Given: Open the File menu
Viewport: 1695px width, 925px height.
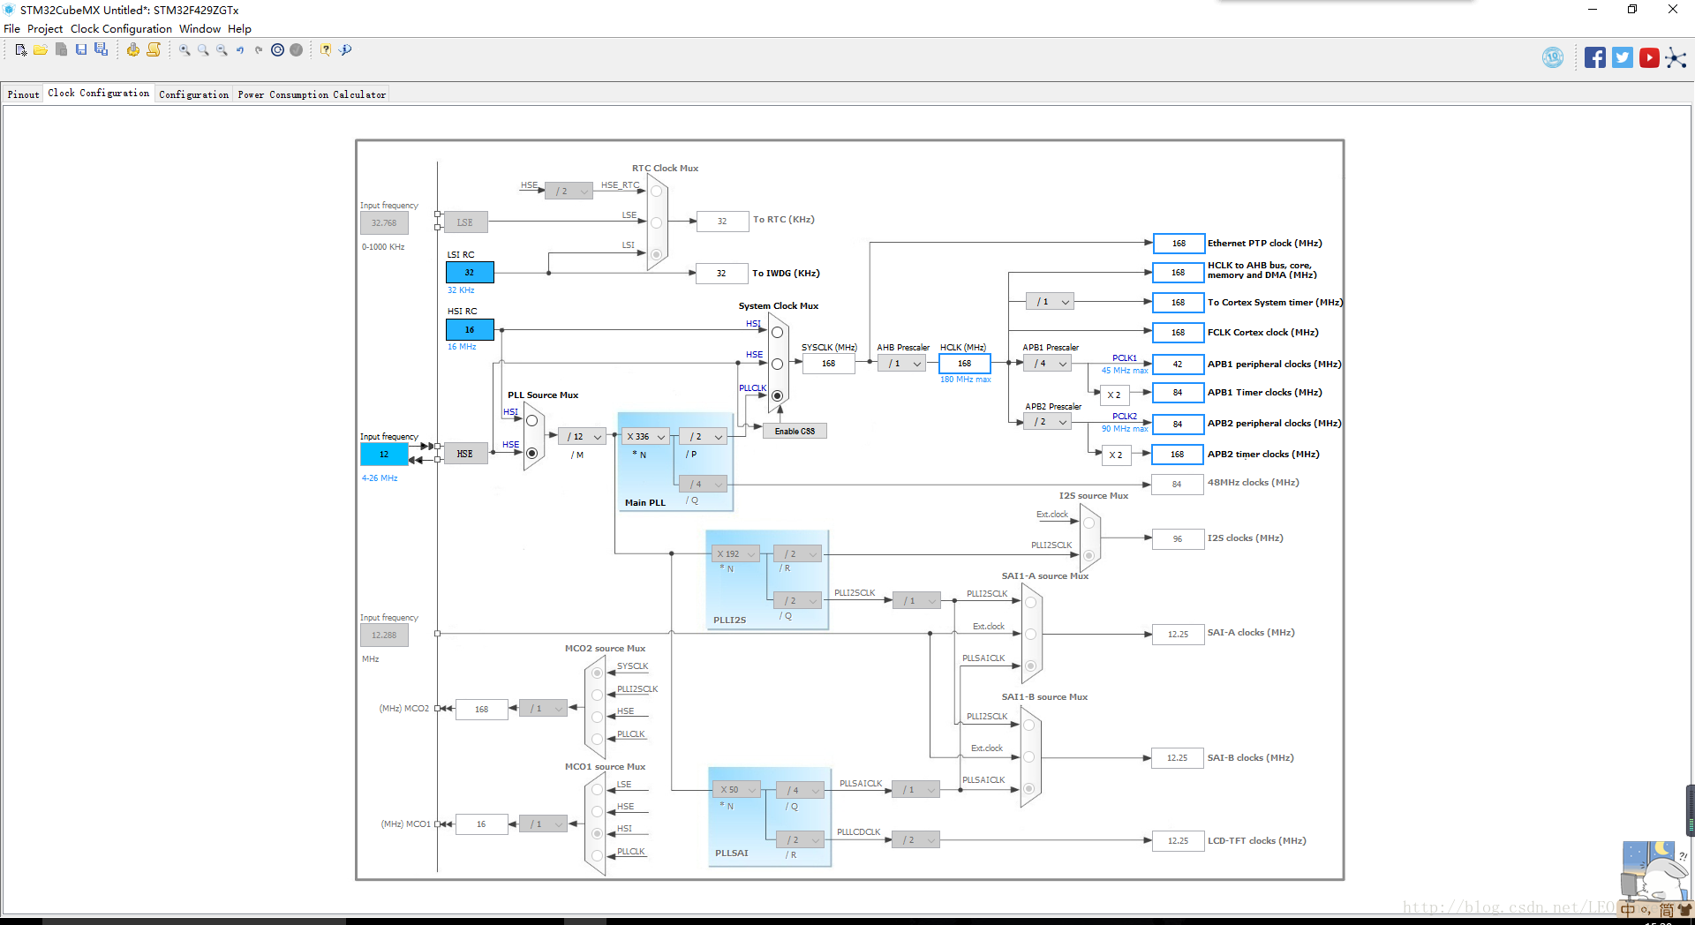Looking at the screenshot, I should click(x=11, y=29).
